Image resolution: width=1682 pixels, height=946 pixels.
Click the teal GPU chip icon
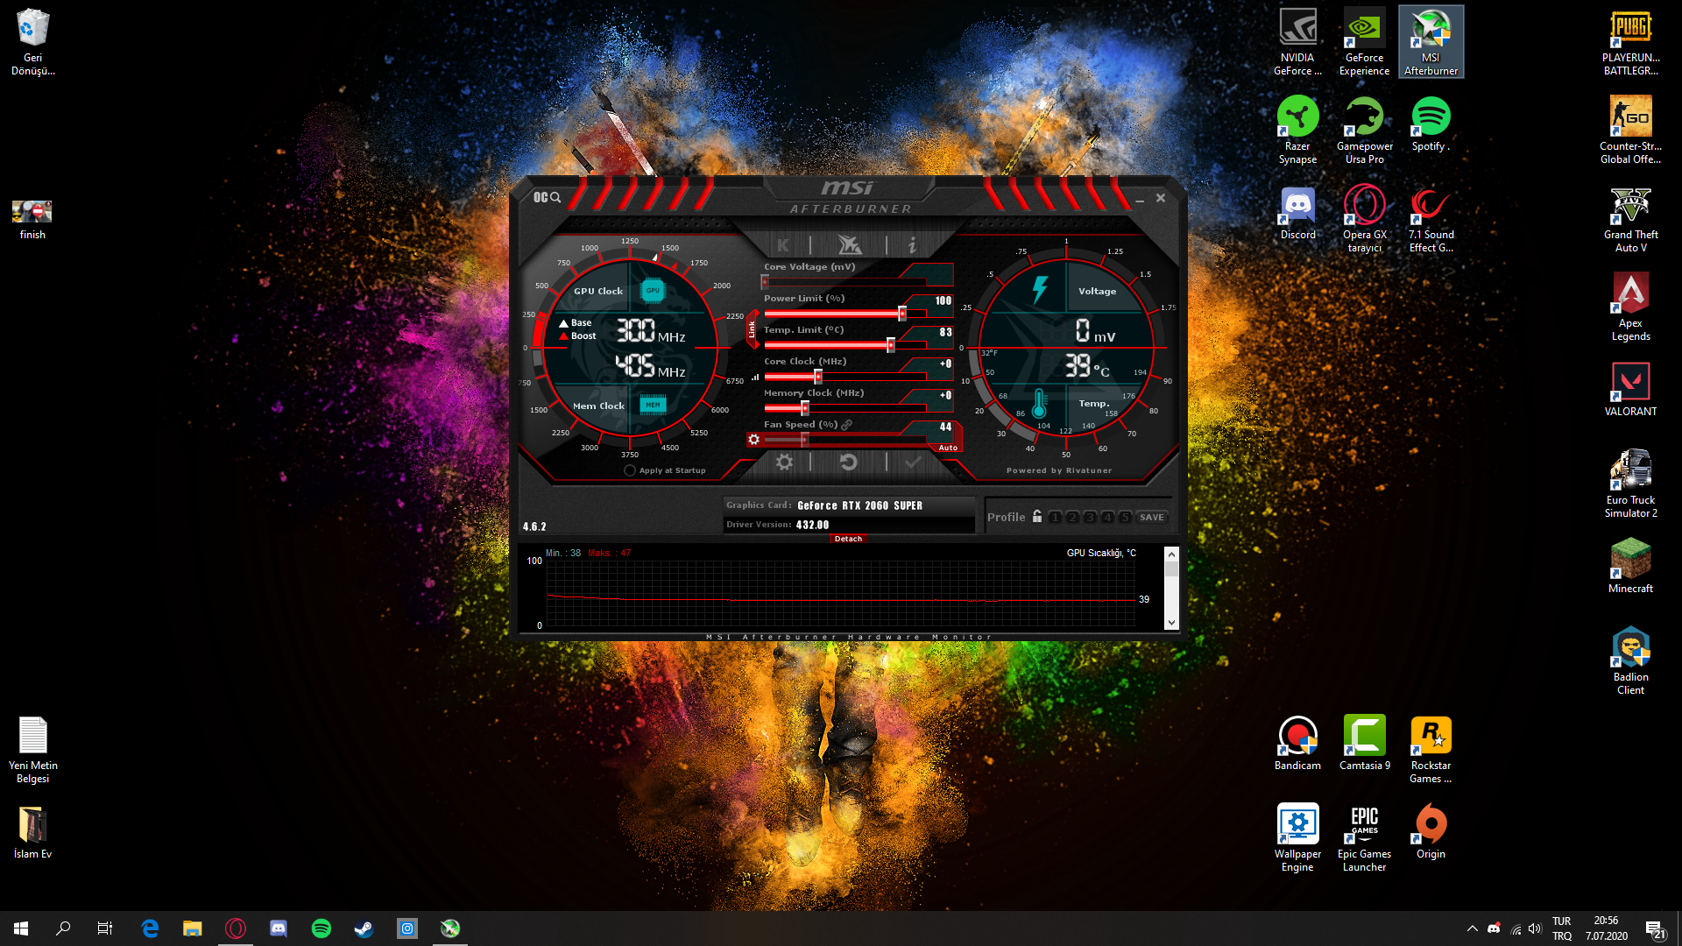click(x=653, y=290)
